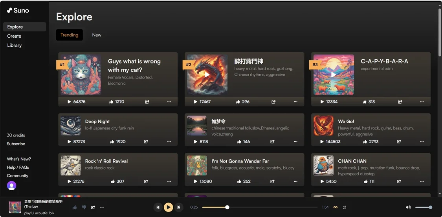Toggle like on Rock 'n' Roll Revival
This screenshot has height=217, width=442.
coord(113,181)
